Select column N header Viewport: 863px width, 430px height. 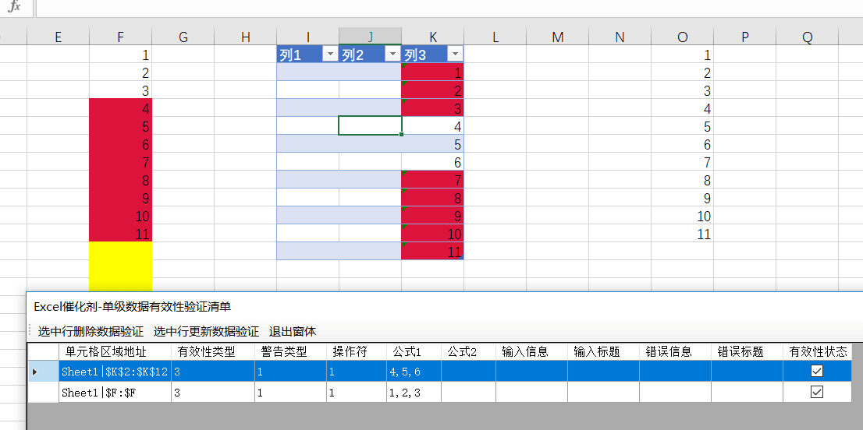[620, 37]
